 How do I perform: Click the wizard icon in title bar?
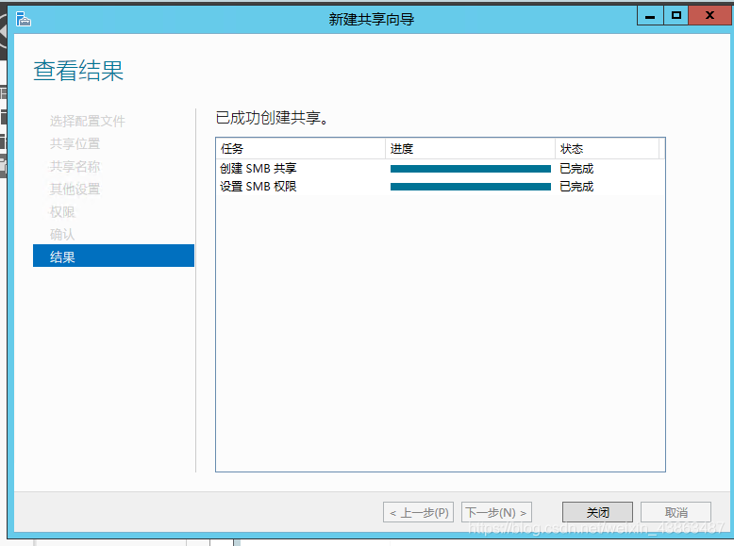click(x=23, y=19)
